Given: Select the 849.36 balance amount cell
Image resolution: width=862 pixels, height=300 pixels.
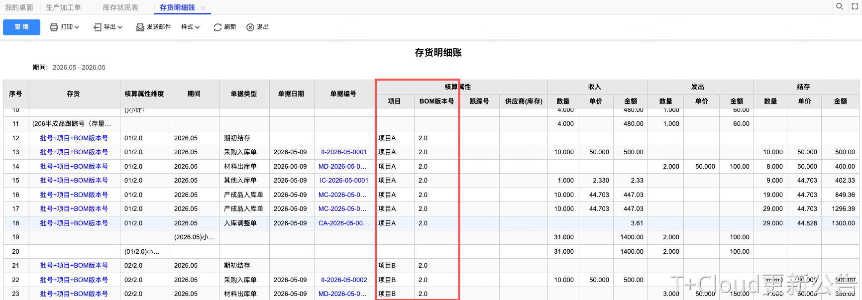Looking at the screenshot, I should click(840, 195).
